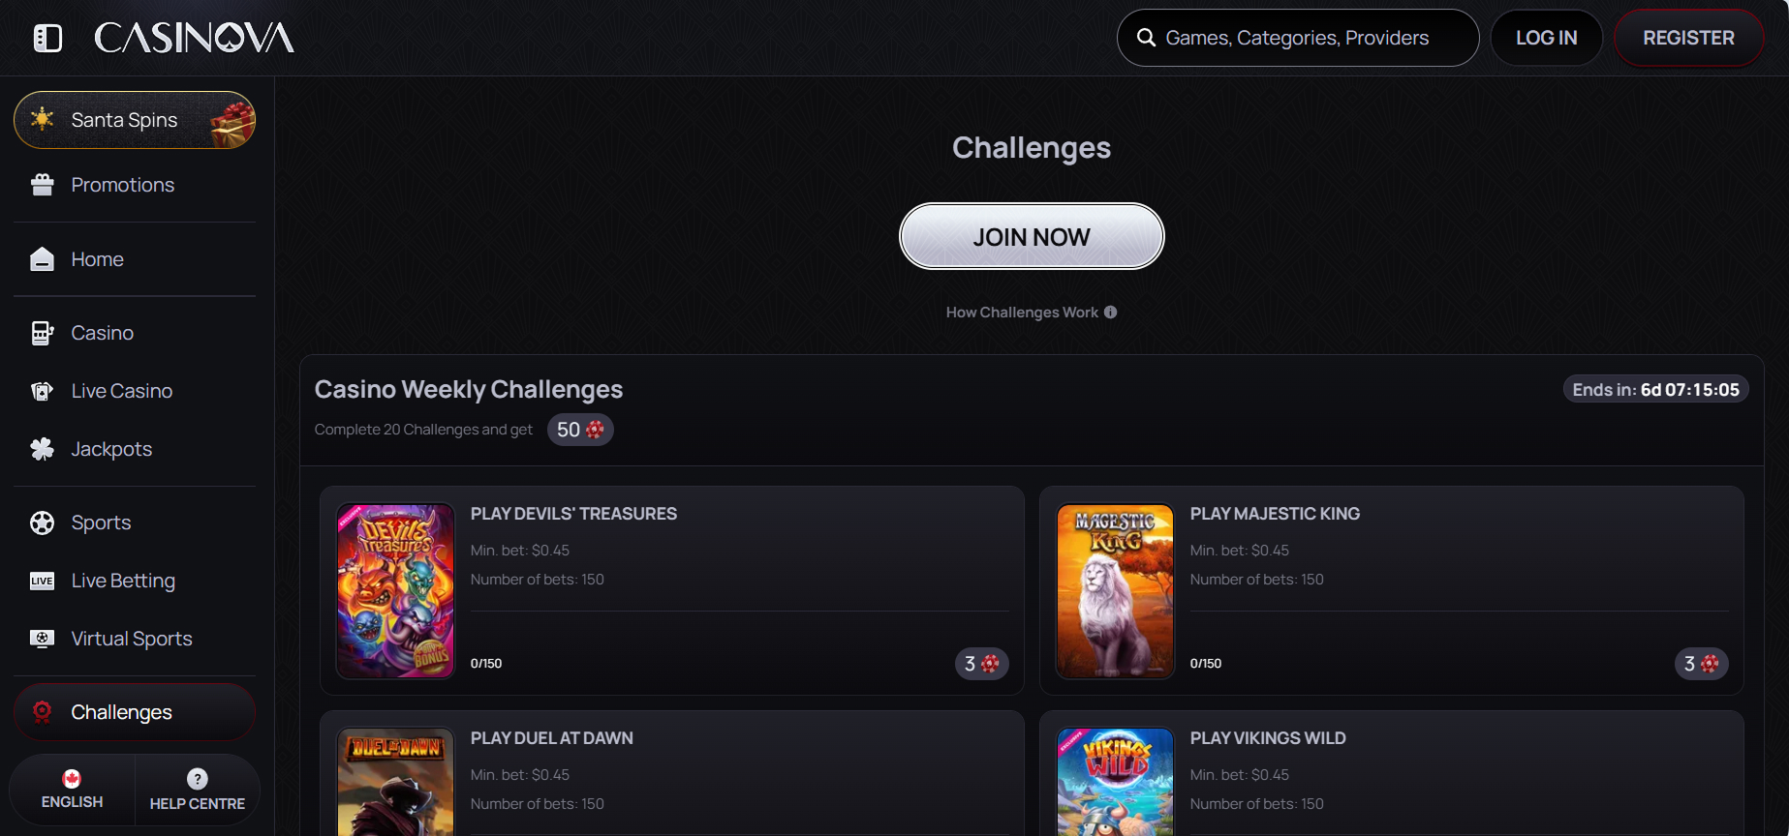Open Promotions with the gift icon
Viewport: 1789px width, 836px height.
pos(42,185)
